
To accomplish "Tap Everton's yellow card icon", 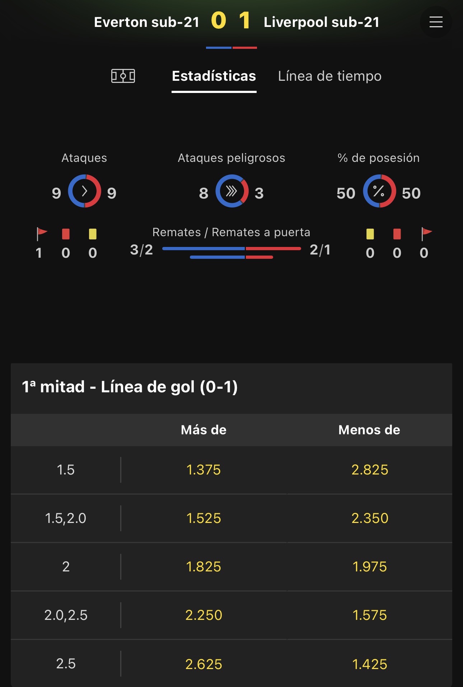I will click(x=93, y=234).
